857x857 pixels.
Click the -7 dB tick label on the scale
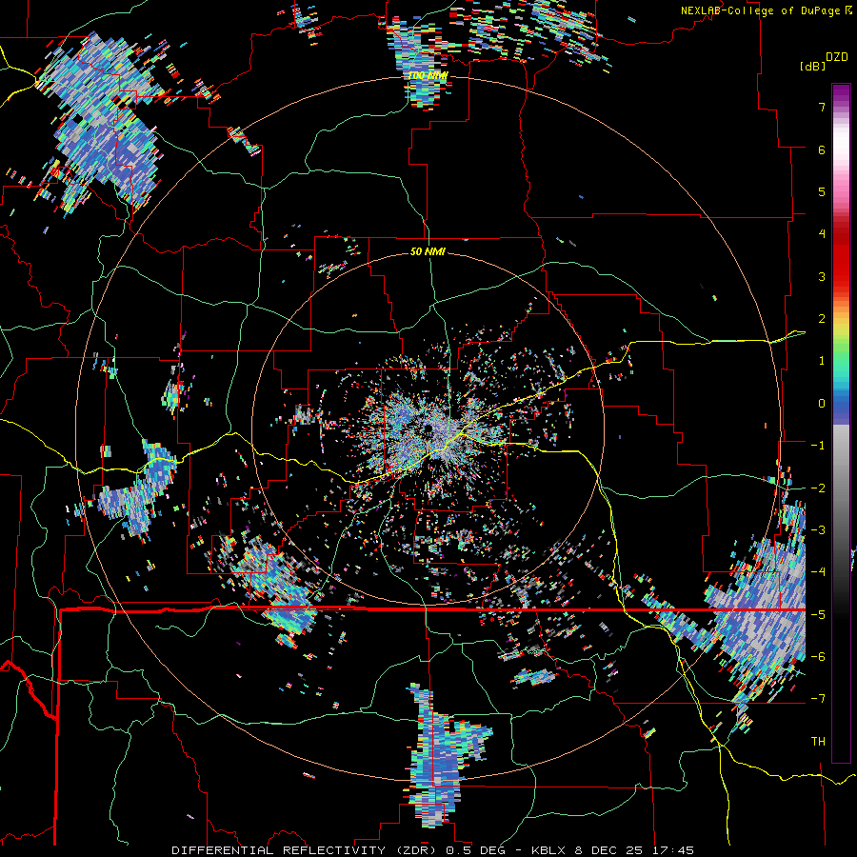[818, 699]
